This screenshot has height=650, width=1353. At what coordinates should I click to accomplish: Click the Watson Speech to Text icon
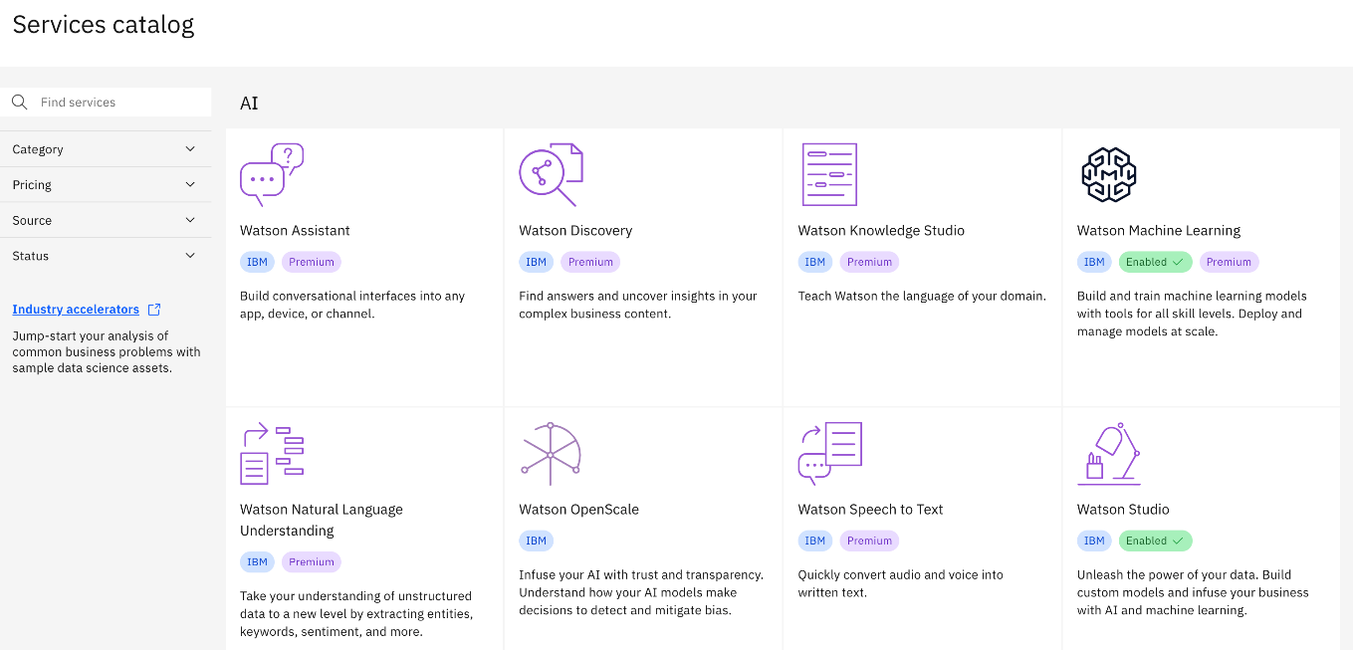tap(829, 453)
